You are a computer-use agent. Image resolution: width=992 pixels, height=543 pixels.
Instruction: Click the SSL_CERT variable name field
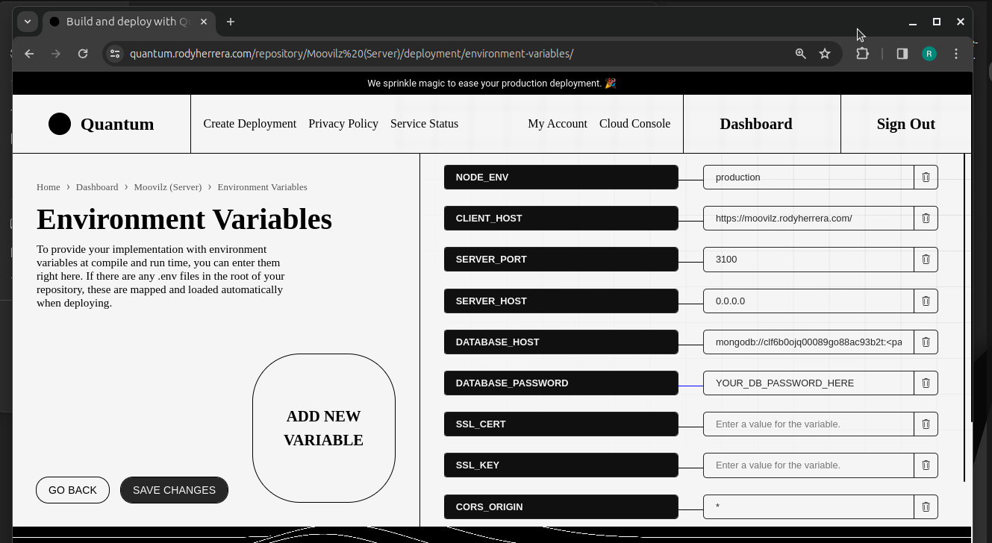click(561, 424)
